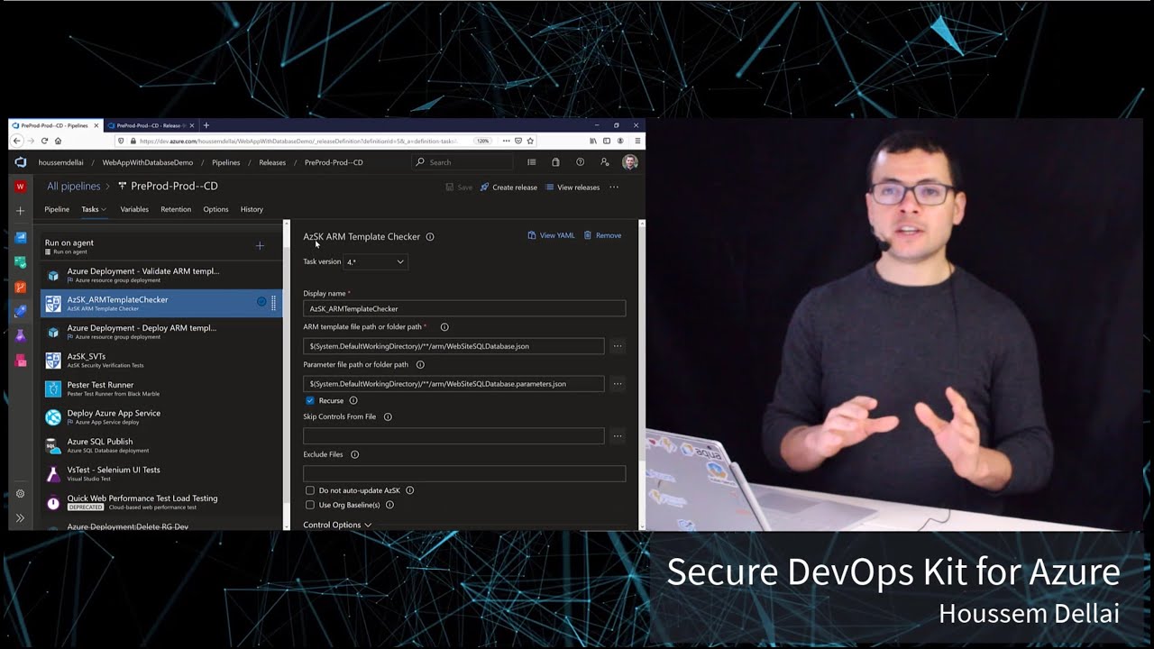Click the Display name field
Screen dimensions: 1154x649
point(464,308)
